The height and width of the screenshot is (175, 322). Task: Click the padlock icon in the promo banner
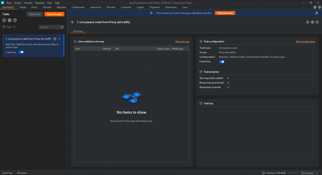(x=151, y=13)
